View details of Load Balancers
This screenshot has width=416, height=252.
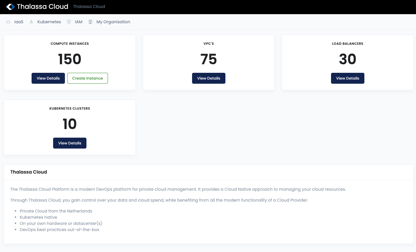click(348, 78)
